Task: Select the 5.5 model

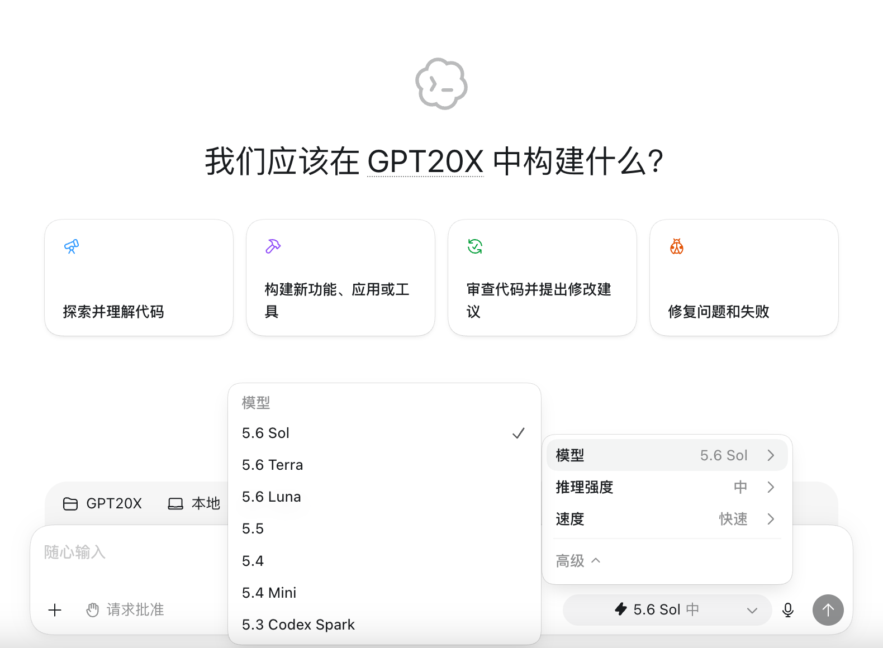Action: point(384,528)
